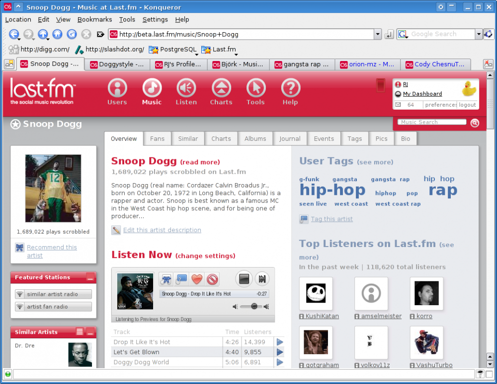Recommend the playing track via the gift icon
The image size is (497, 384).
pyautogui.click(x=166, y=279)
